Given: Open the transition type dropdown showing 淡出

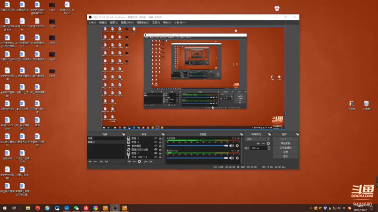Looking at the screenshot, I should click(258, 139).
